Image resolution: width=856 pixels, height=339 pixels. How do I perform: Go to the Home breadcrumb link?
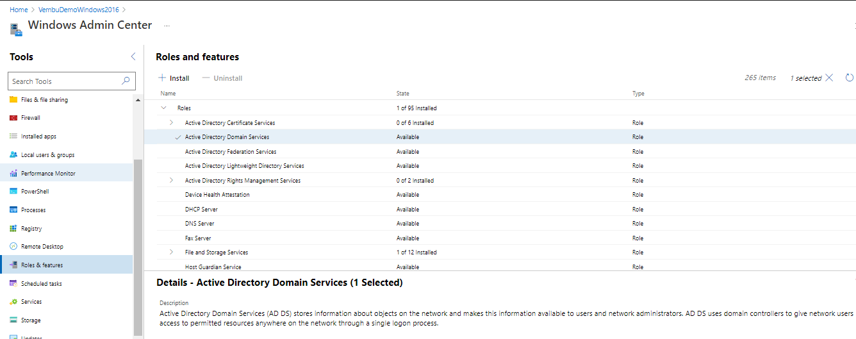click(x=19, y=10)
